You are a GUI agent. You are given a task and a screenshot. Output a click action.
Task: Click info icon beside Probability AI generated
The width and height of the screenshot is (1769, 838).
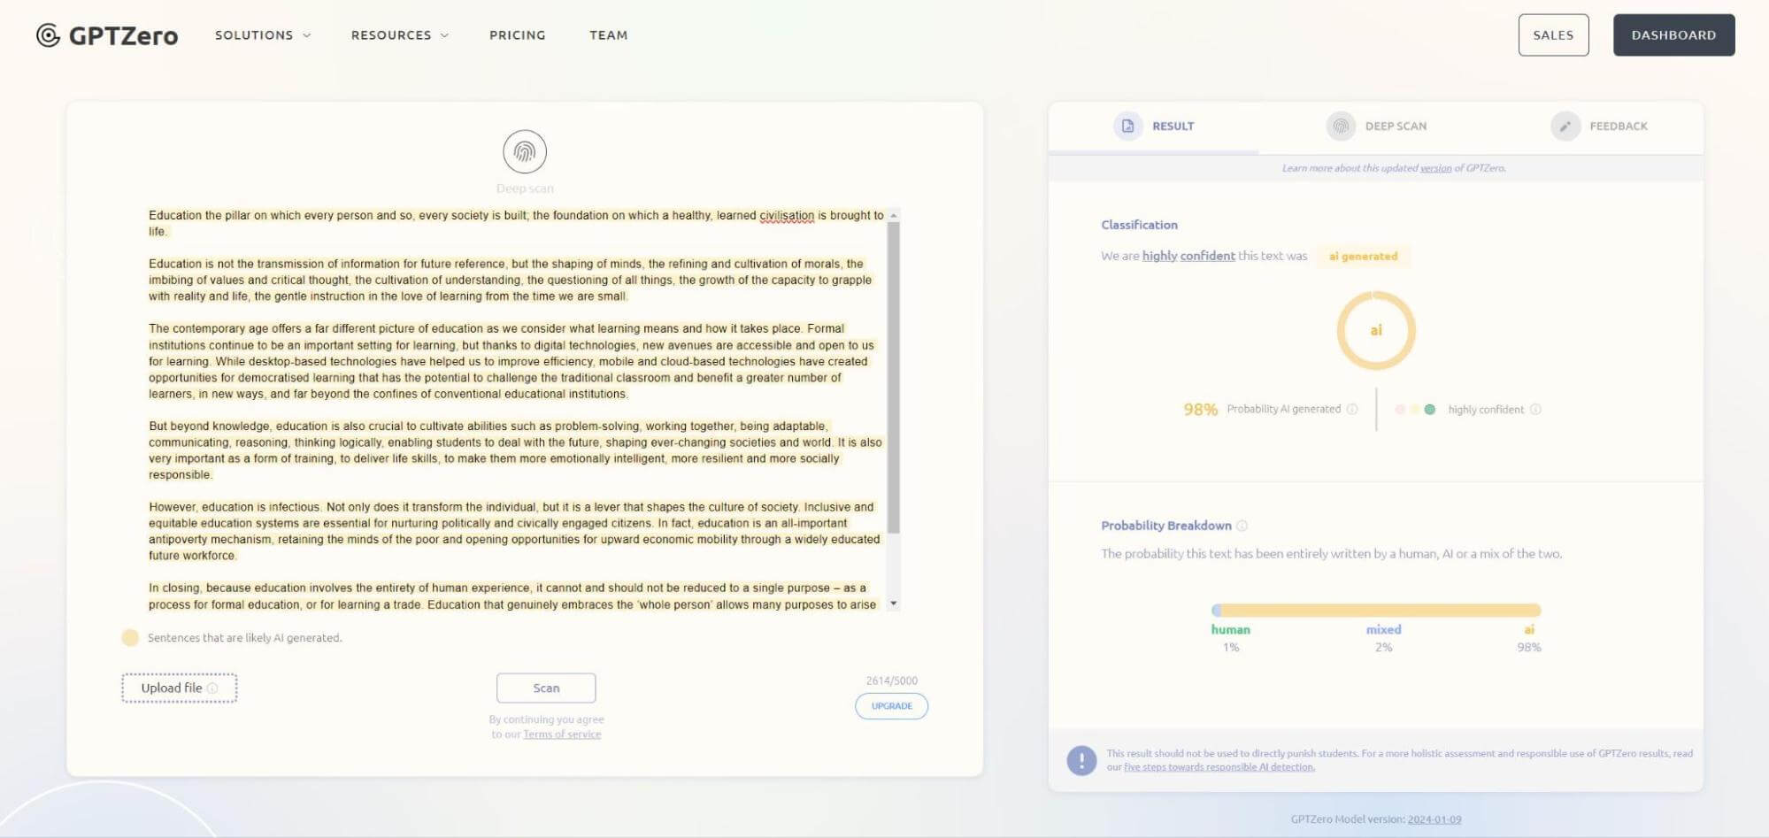[1352, 409]
